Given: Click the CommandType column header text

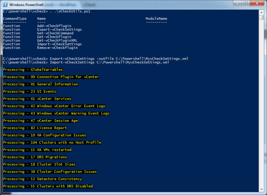Looking at the screenshot, I should (15, 18).
